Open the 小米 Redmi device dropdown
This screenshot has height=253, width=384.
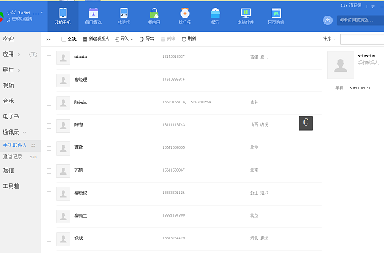pyautogui.click(x=42, y=12)
